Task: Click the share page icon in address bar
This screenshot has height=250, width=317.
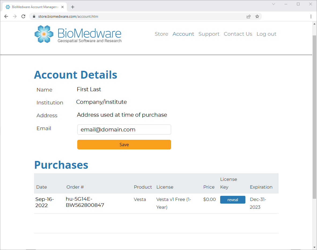Action: pos(249,16)
